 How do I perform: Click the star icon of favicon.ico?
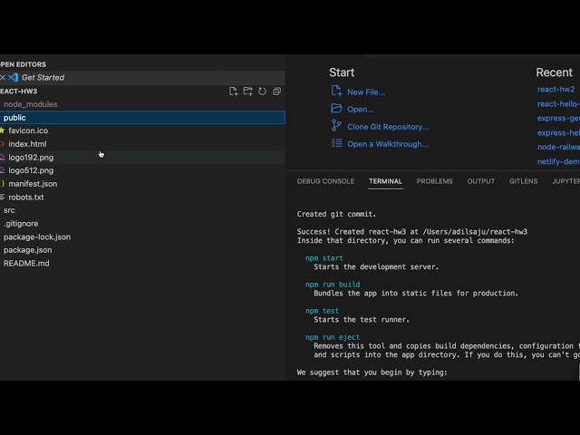tap(2, 130)
